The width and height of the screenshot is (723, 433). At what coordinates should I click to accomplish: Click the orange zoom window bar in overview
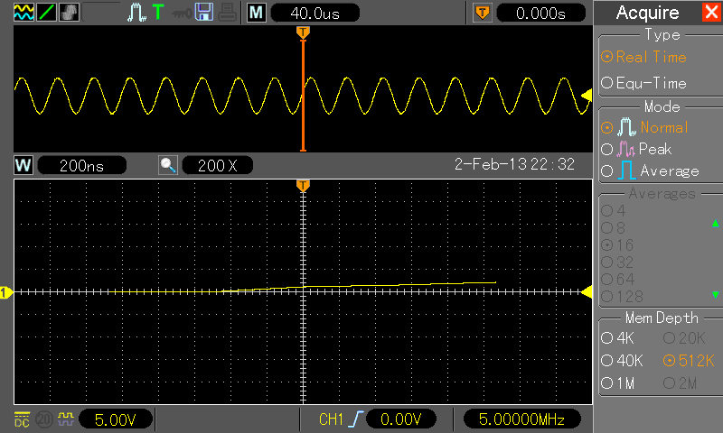303,96
